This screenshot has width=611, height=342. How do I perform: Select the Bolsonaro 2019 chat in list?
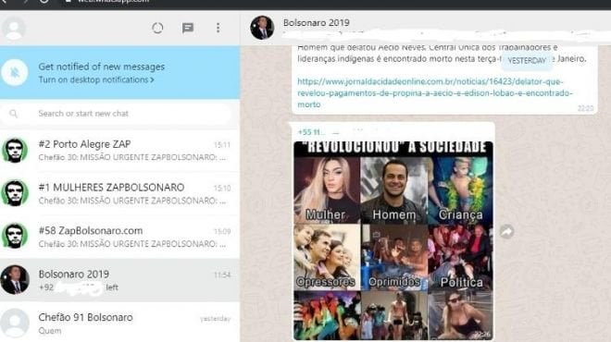120,280
